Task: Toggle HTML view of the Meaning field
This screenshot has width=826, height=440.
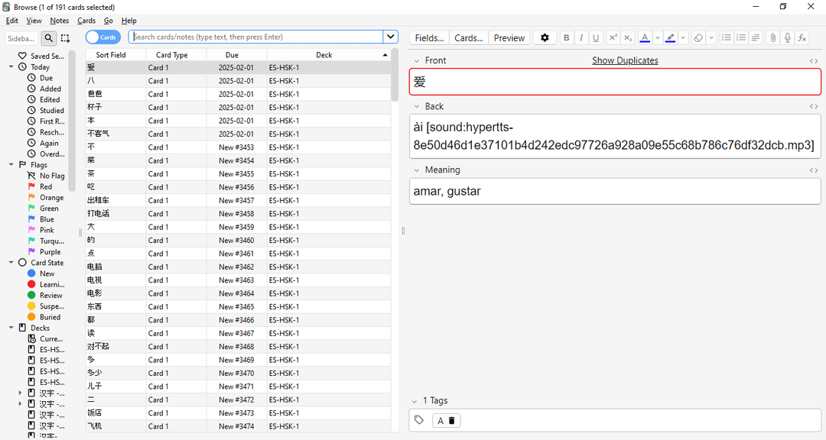Action: tap(813, 169)
